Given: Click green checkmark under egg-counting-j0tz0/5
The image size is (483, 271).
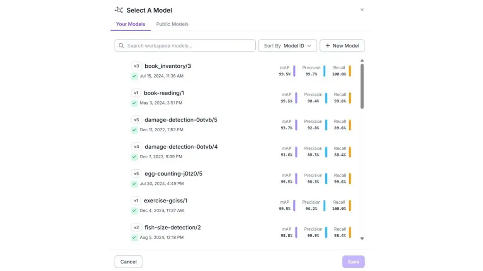Looking at the screenshot, I should pyautogui.click(x=134, y=184).
